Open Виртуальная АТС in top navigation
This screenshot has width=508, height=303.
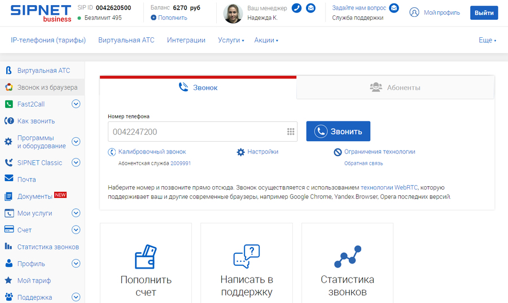(126, 40)
